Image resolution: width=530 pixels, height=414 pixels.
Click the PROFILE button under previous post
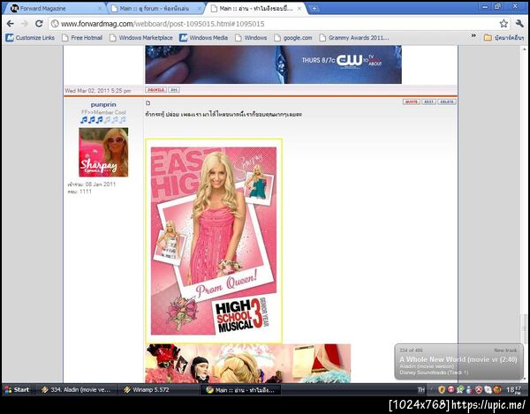tap(155, 90)
